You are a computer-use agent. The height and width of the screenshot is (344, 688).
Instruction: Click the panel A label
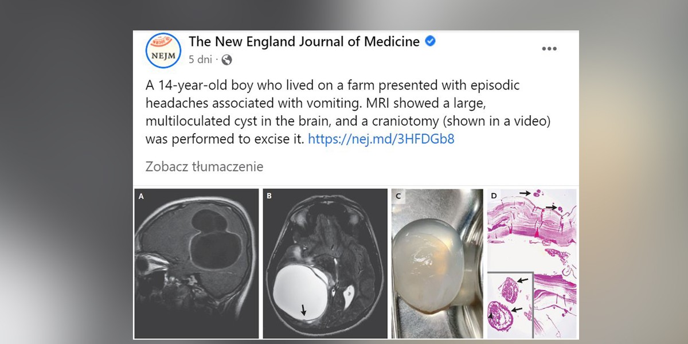point(142,197)
